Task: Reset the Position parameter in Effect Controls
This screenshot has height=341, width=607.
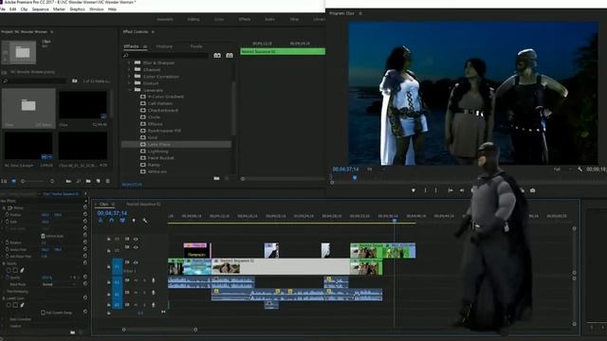Action: pyautogui.click(x=85, y=215)
